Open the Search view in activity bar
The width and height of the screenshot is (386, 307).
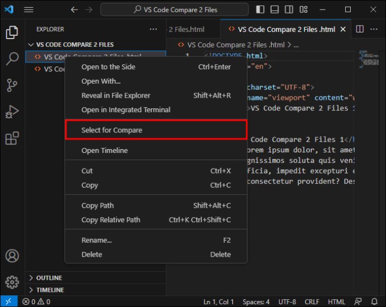12,59
